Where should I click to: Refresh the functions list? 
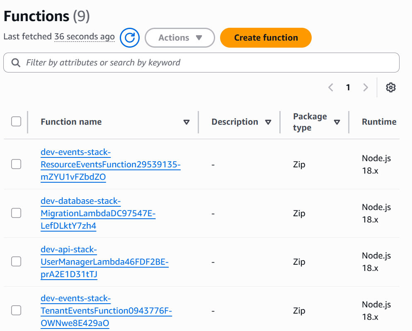pos(130,38)
